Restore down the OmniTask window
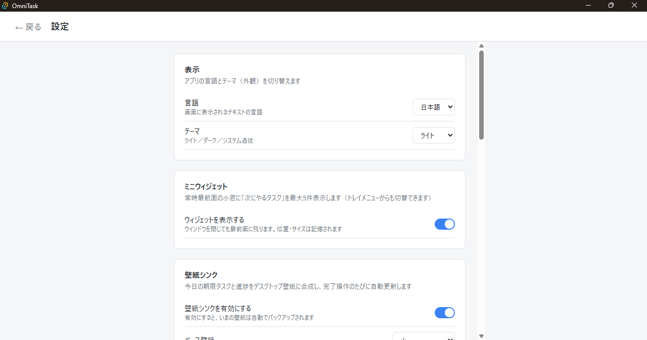Image resolution: width=647 pixels, height=340 pixels. 611,6
